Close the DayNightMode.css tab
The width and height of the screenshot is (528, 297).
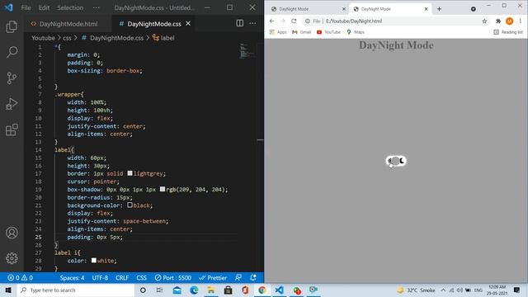[188, 24]
